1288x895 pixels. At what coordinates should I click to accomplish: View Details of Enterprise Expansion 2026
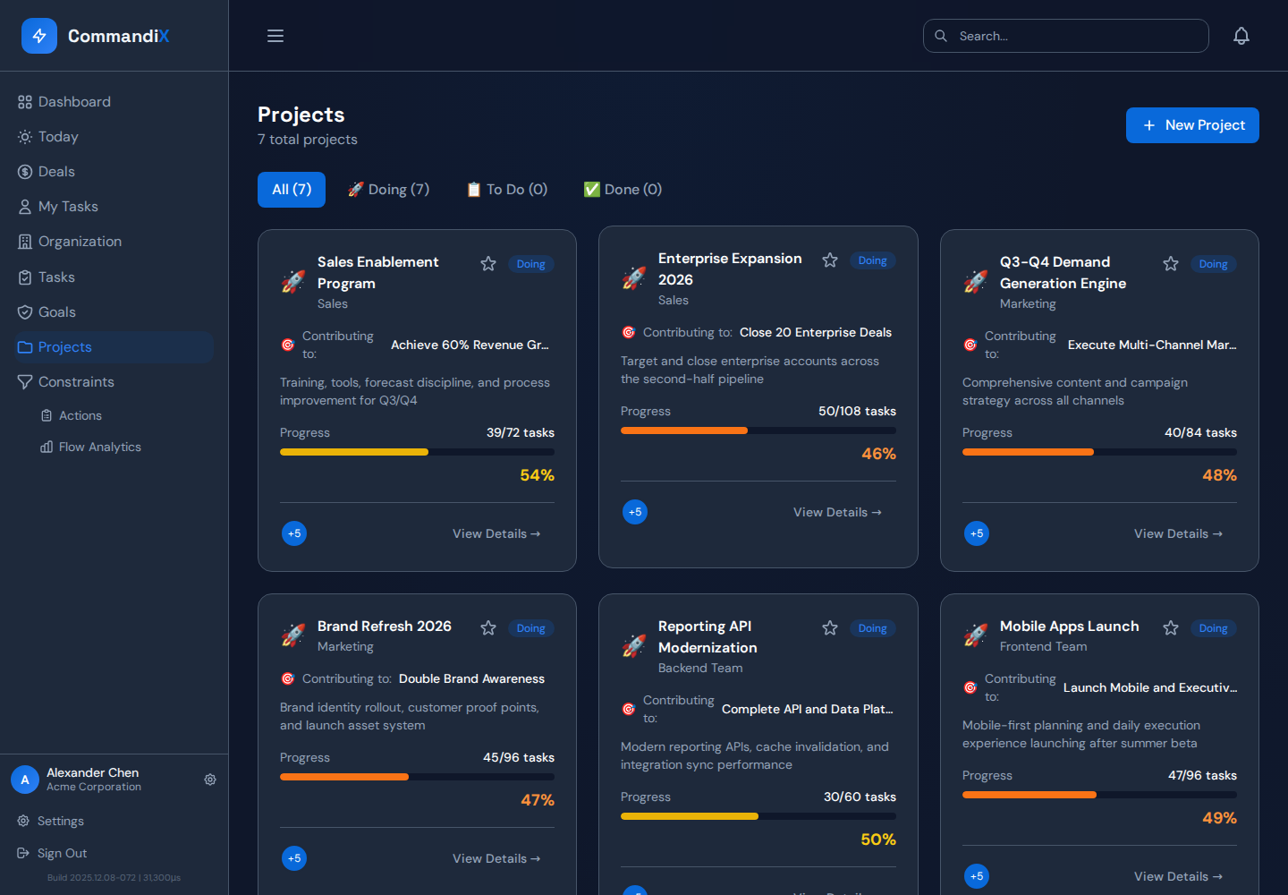(x=838, y=512)
